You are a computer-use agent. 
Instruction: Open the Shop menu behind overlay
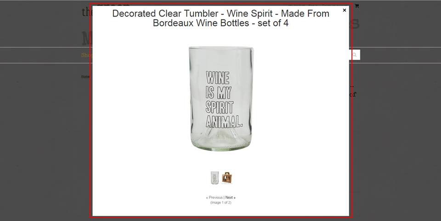point(86,55)
